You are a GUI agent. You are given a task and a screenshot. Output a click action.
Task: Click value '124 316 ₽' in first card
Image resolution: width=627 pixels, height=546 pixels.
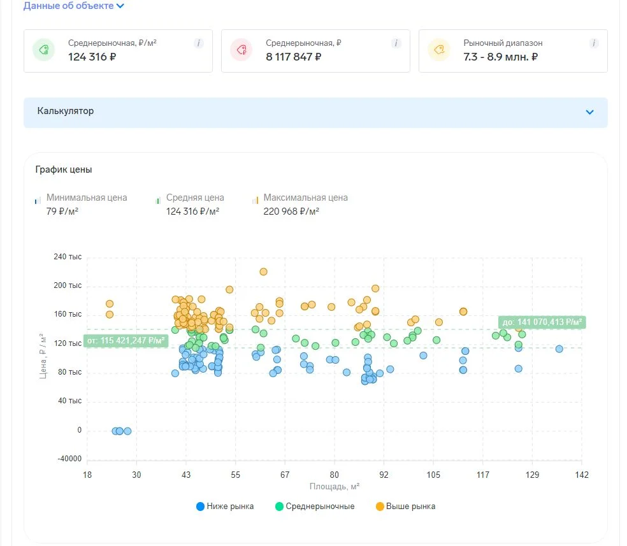click(x=92, y=57)
